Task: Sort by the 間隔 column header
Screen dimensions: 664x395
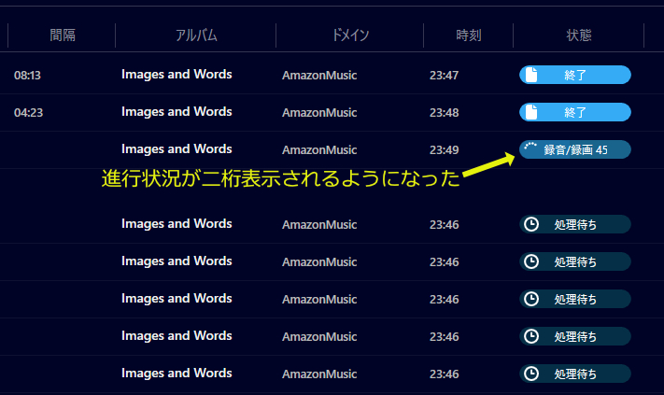Action: pyautogui.click(x=63, y=35)
